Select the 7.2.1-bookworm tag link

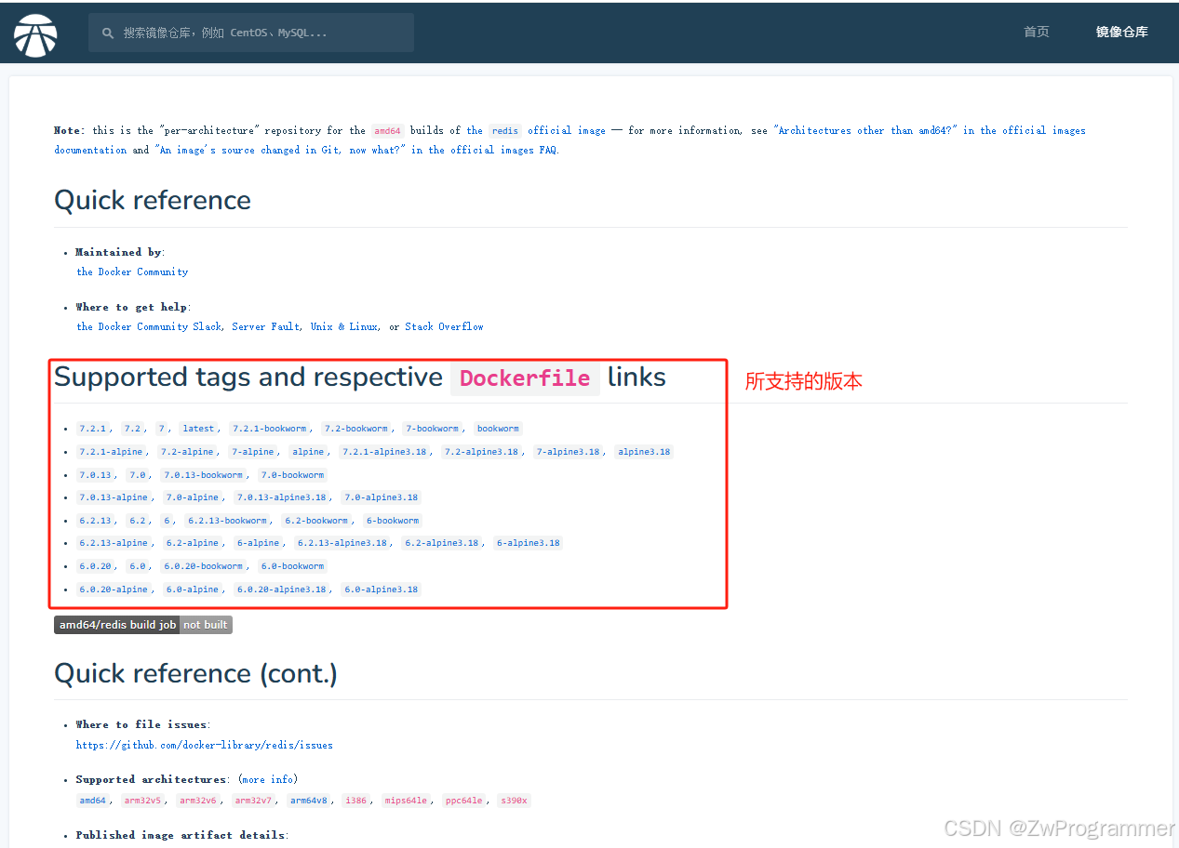(269, 429)
